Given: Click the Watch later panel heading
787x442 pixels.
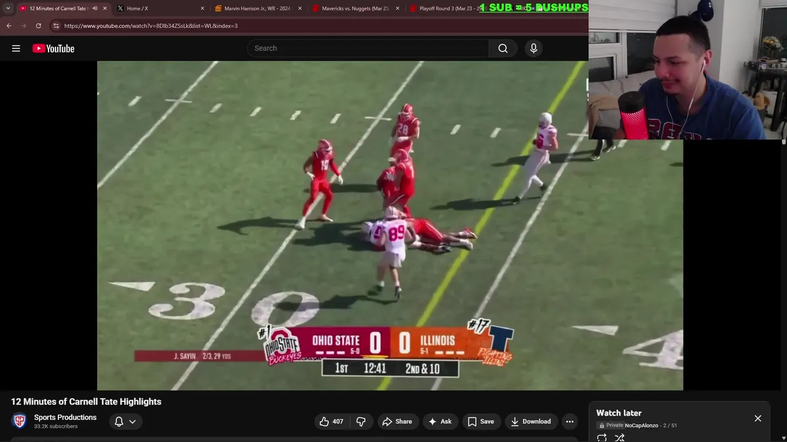Looking at the screenshot, I should pos(619,413).
